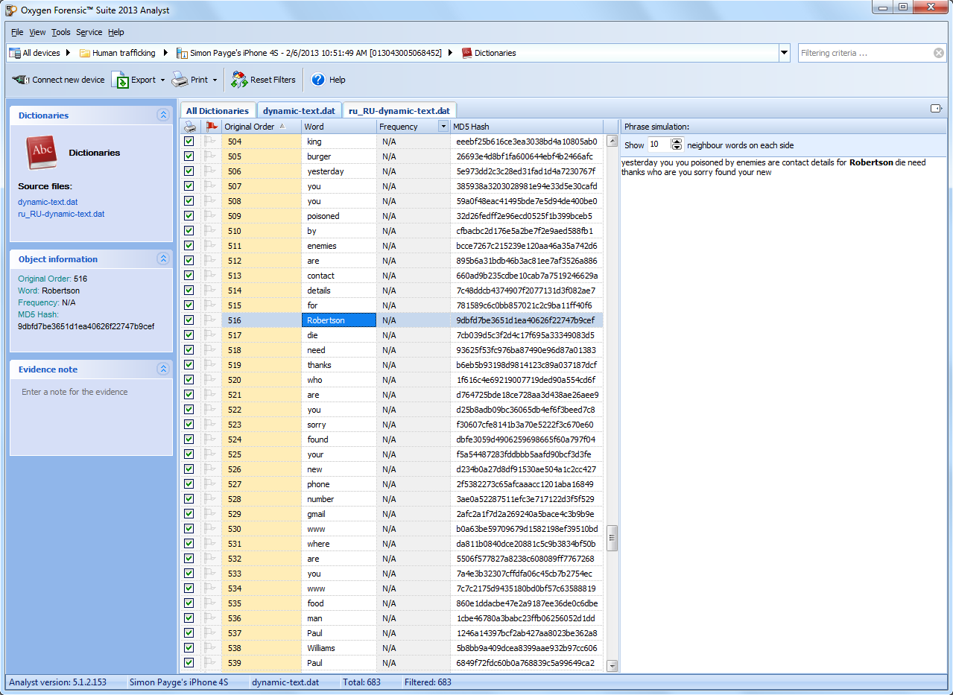Image resolution: width=953 pixels, height=695 pixels.
Task: Click the All devices breadcrumb icon
Action: (x=15, y=53)
